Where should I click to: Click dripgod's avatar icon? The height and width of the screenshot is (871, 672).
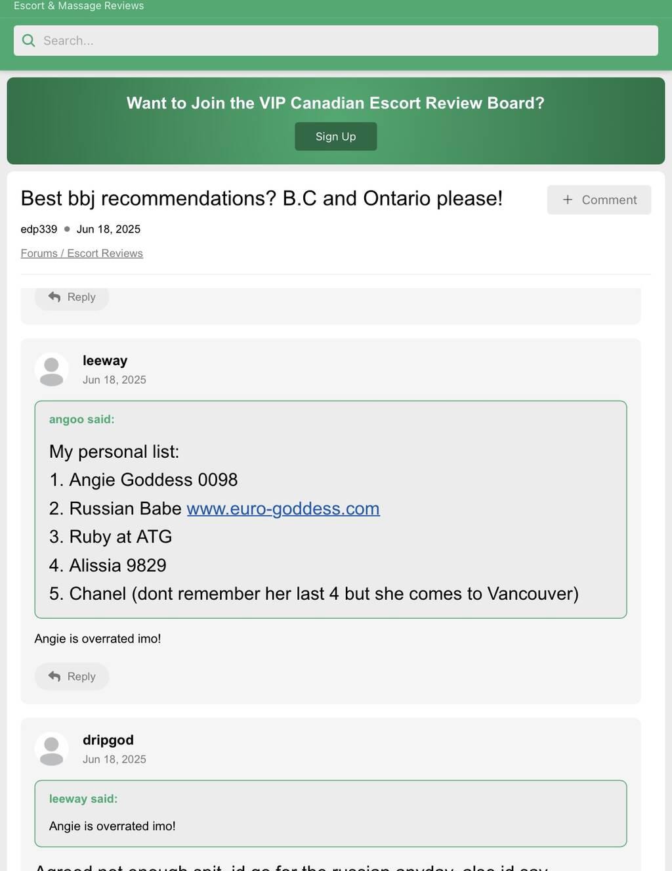(x=51, y=749)
